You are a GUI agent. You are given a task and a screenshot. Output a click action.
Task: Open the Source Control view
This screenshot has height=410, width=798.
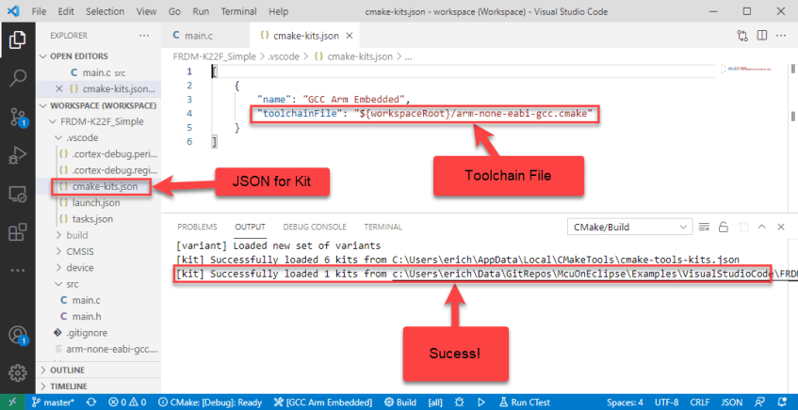(x=17, y=117)
